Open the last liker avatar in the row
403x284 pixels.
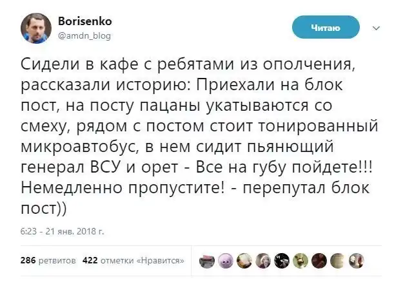point(357,261)
